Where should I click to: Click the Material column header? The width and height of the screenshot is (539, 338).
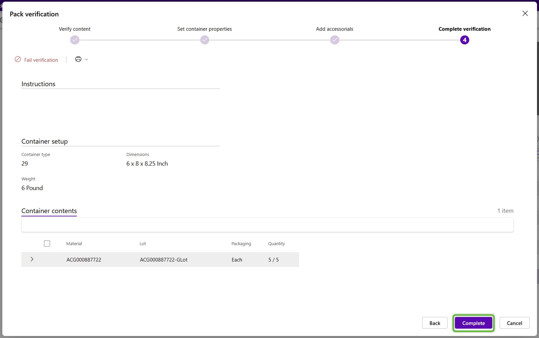pyautogui.click(x=74, y=243)
